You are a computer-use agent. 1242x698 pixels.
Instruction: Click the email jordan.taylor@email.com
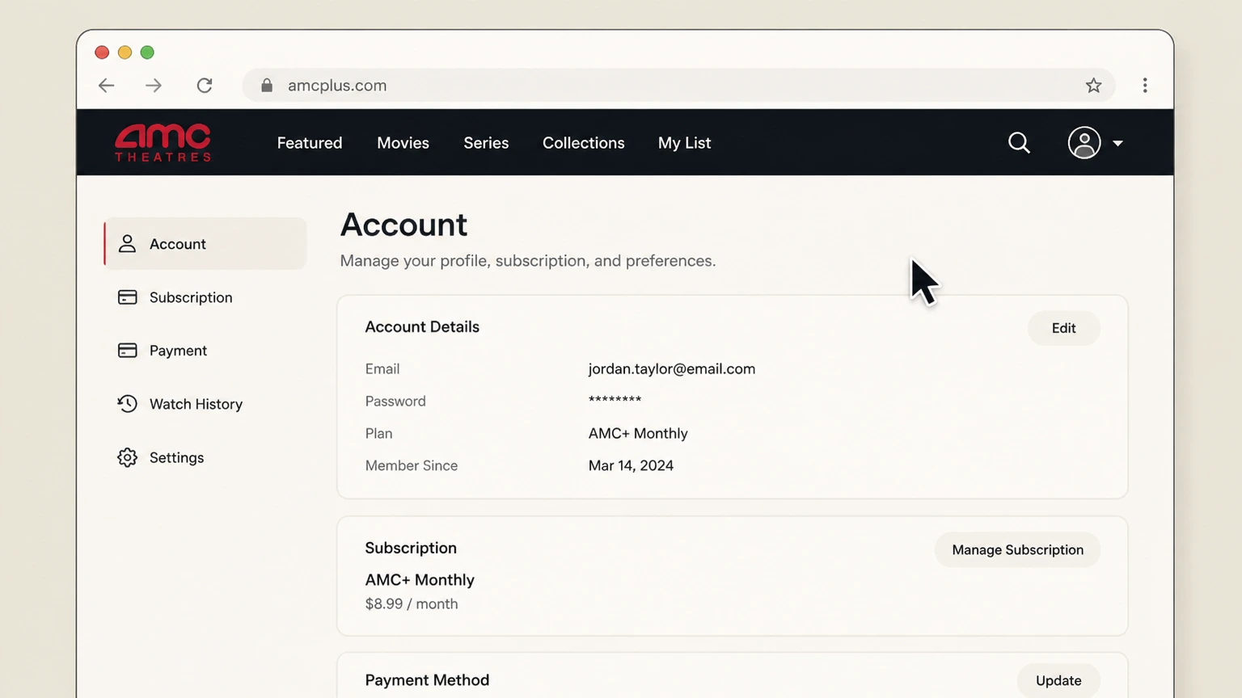[671, 368]
